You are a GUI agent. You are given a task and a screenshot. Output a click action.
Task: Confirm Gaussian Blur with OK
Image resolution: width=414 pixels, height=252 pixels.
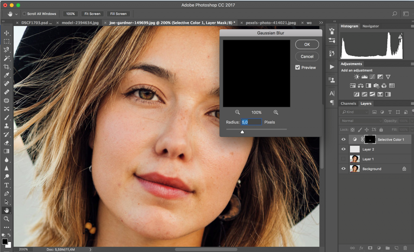click(307, 44)
